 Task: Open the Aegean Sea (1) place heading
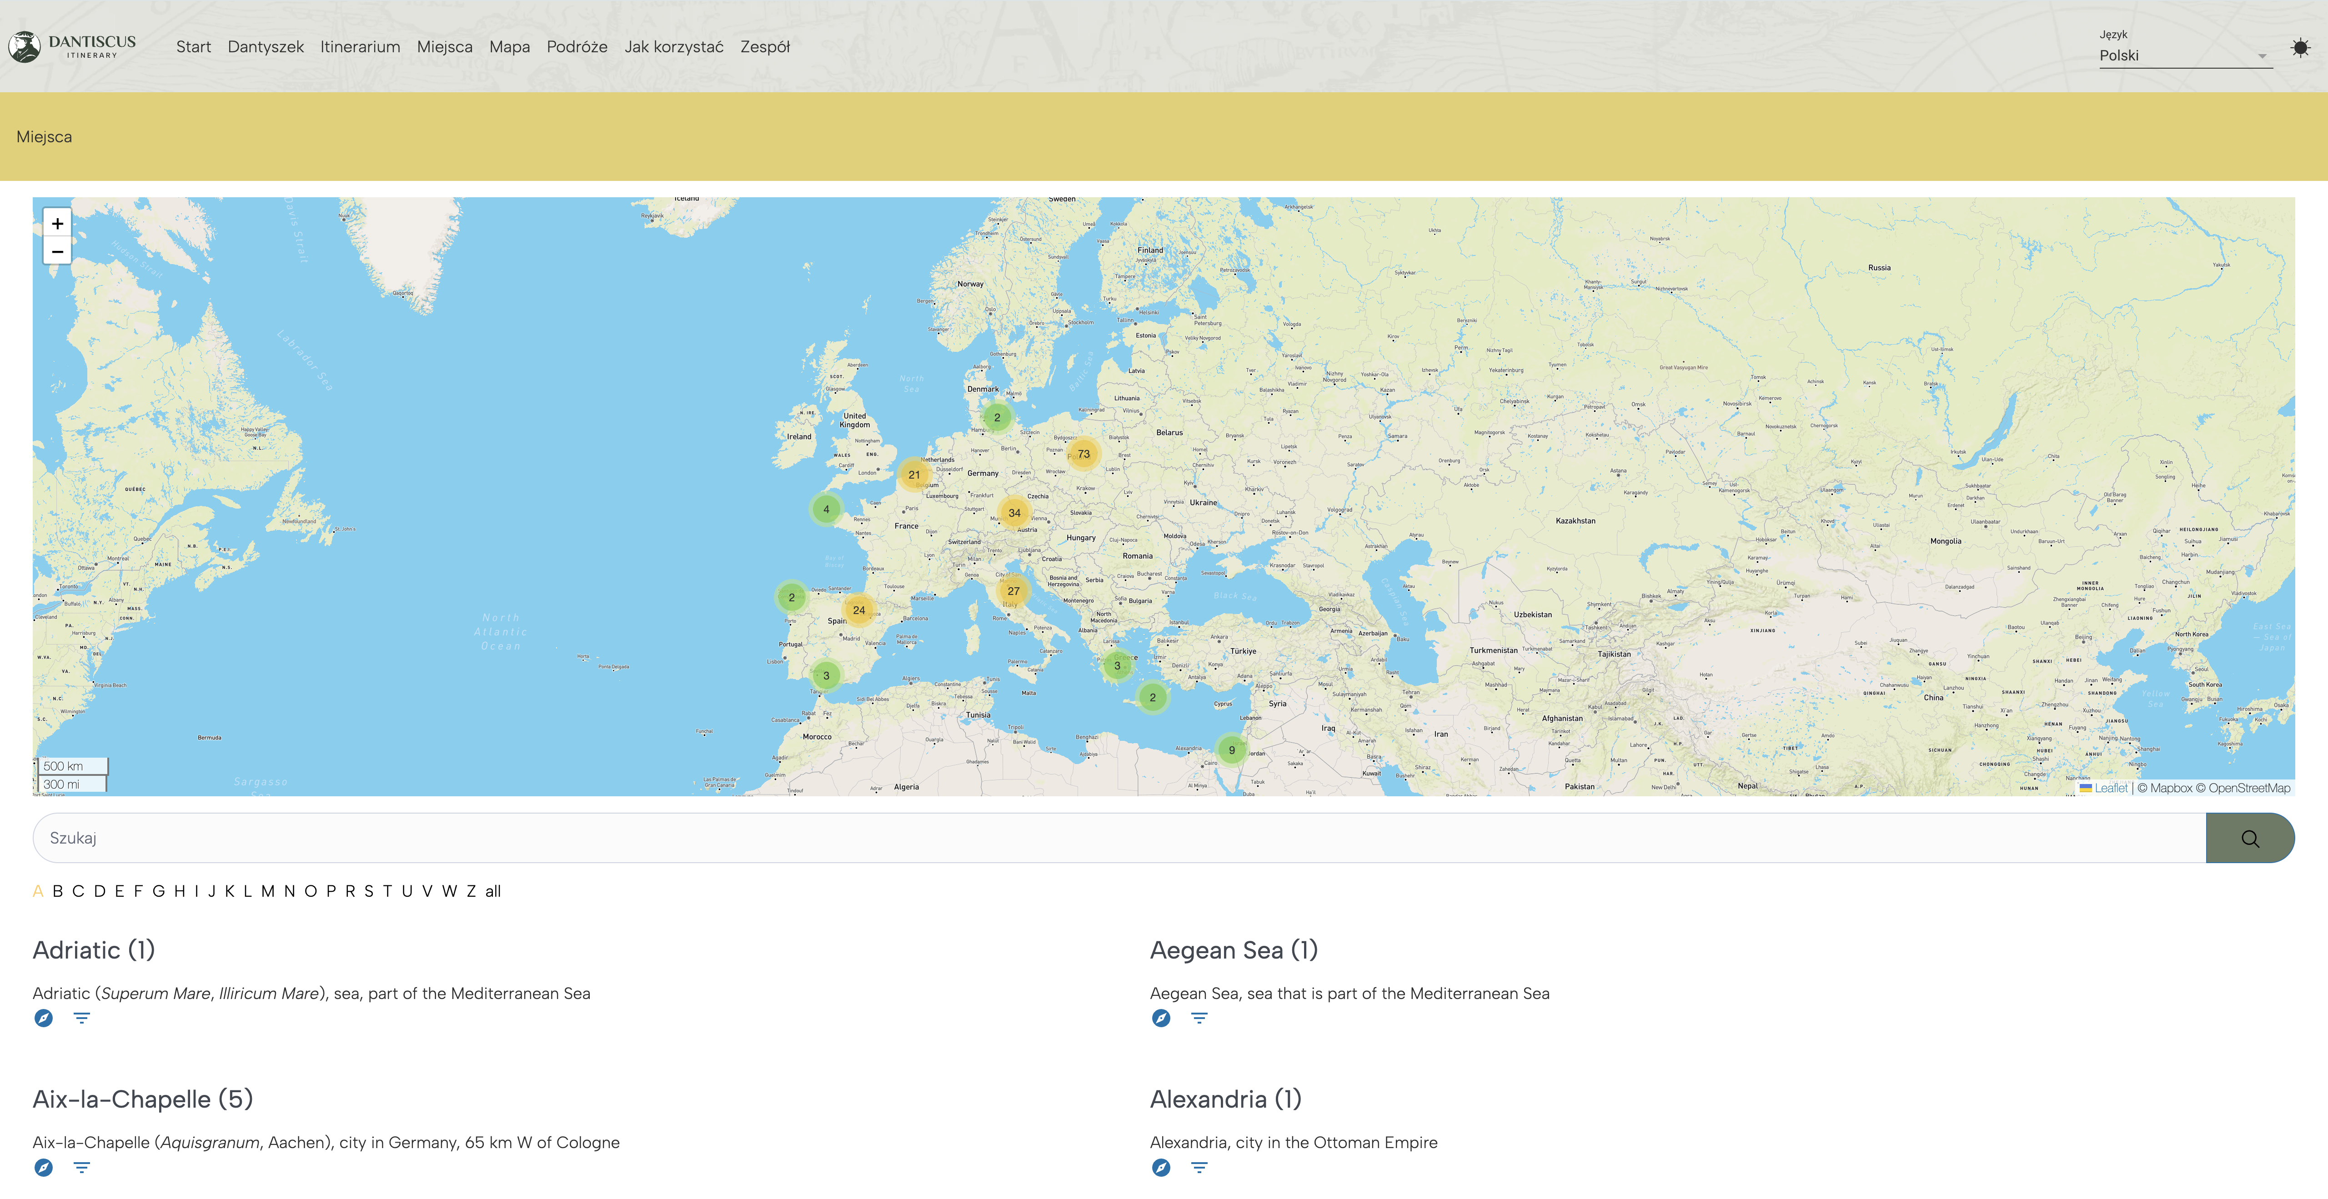(1234, 949)
